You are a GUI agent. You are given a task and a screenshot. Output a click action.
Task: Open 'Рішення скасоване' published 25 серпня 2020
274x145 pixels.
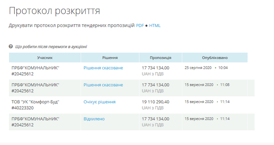point(103,68)
